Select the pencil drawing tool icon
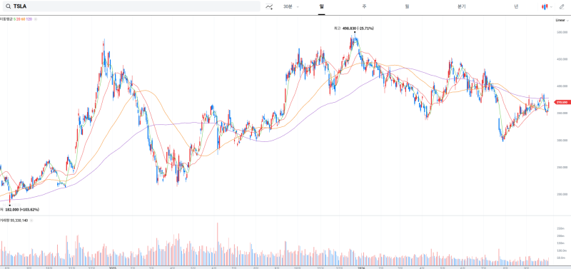The image size is (571, 269). 562,6
